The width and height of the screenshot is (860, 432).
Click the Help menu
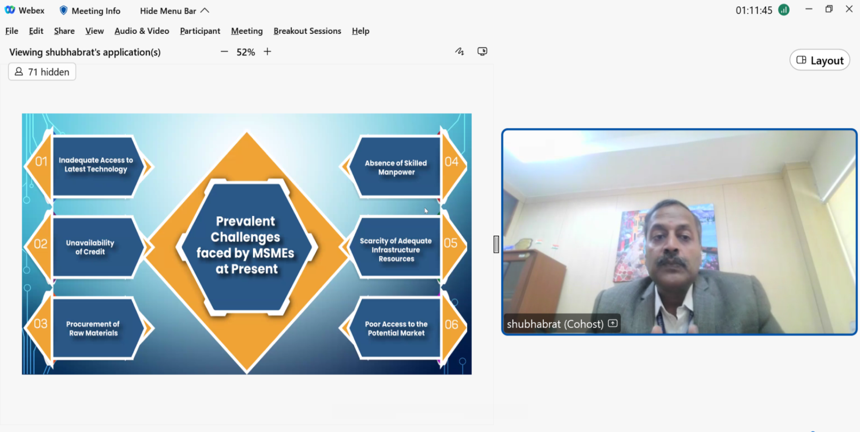(360, 31)
